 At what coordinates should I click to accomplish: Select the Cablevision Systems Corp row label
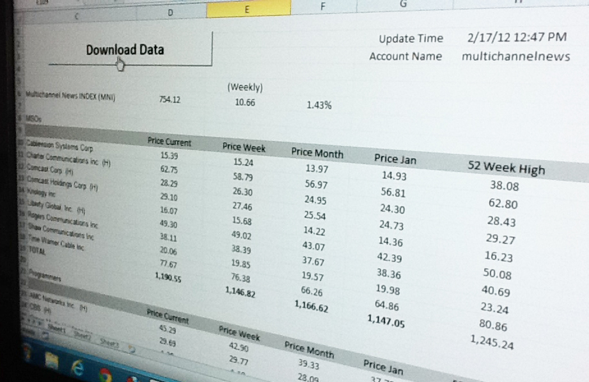pos(59,145)
